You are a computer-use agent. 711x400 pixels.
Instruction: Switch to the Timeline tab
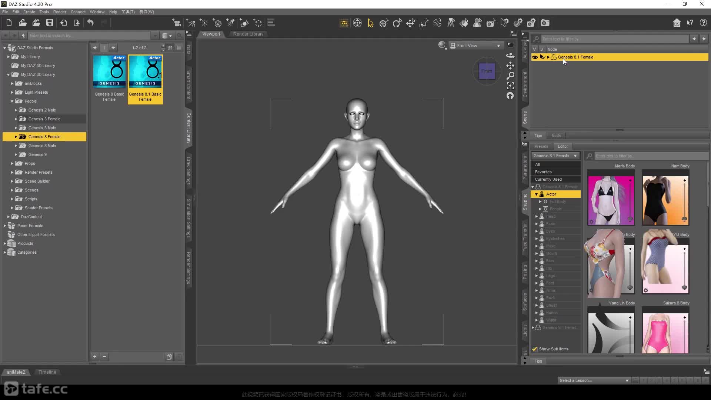(47, 372)
